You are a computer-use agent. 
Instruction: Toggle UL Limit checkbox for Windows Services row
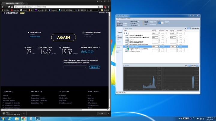point(177,38)
